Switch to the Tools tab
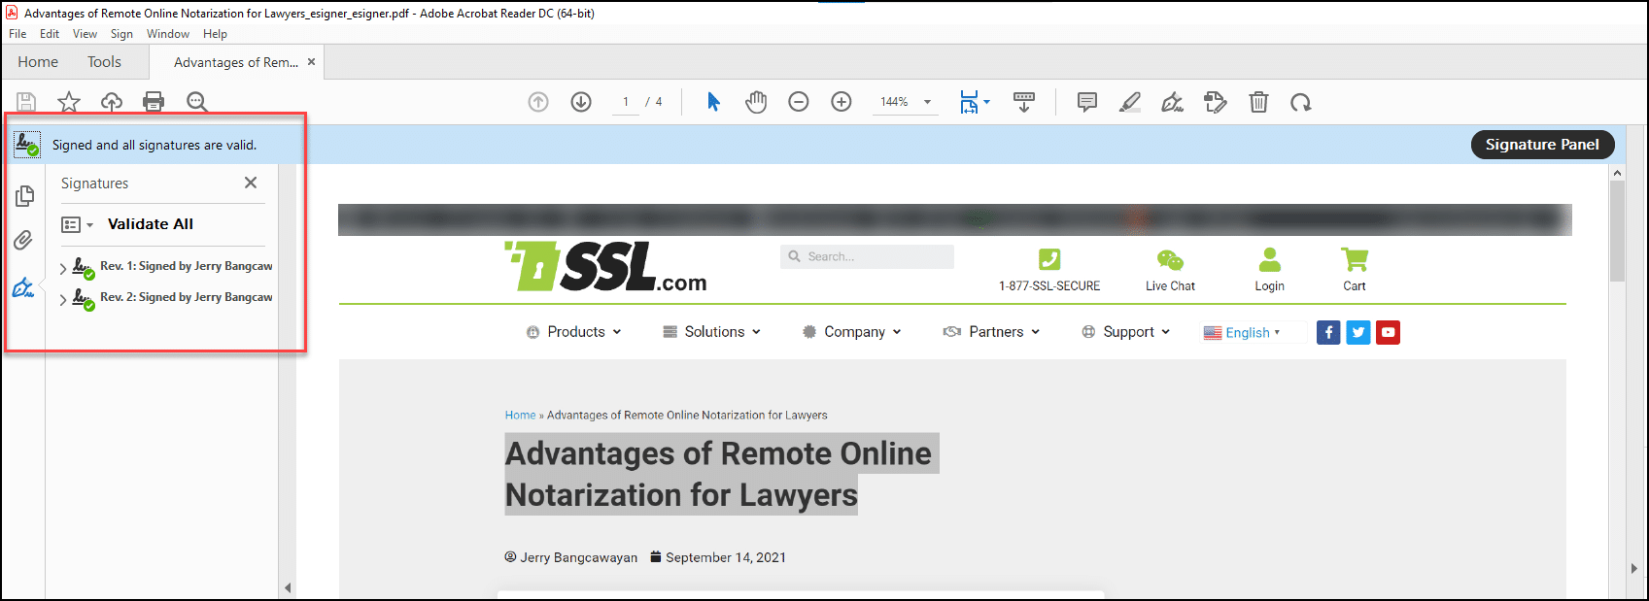This screenshot has height=601, width=1649. pos(104,62)
